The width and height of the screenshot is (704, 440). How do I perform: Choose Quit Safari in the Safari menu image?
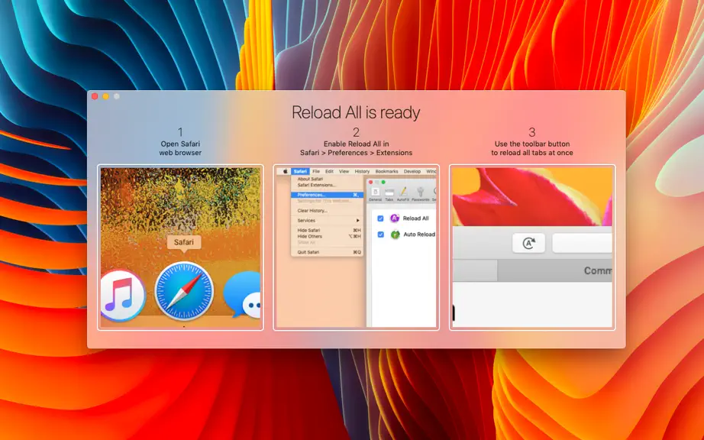328,252
